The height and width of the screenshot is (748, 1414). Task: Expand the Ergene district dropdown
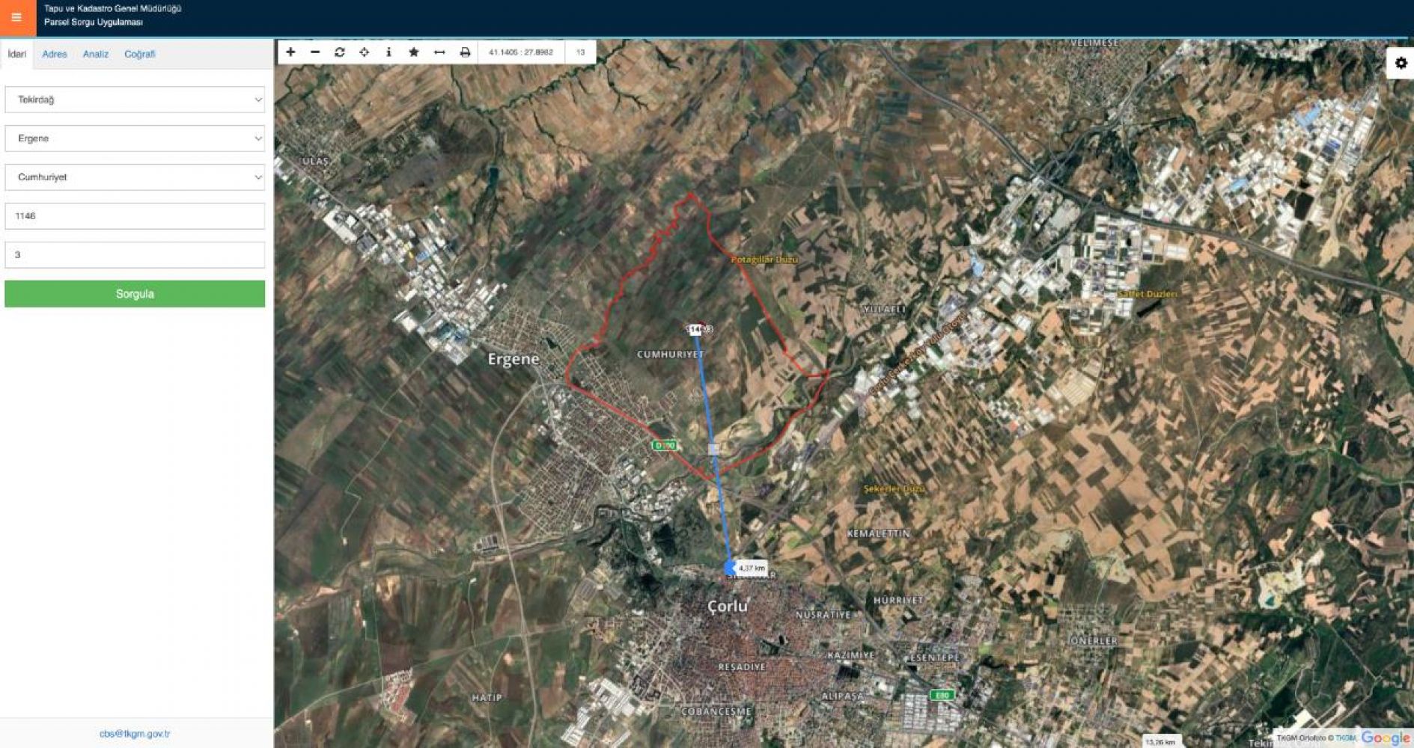click(x=135, y=138)
